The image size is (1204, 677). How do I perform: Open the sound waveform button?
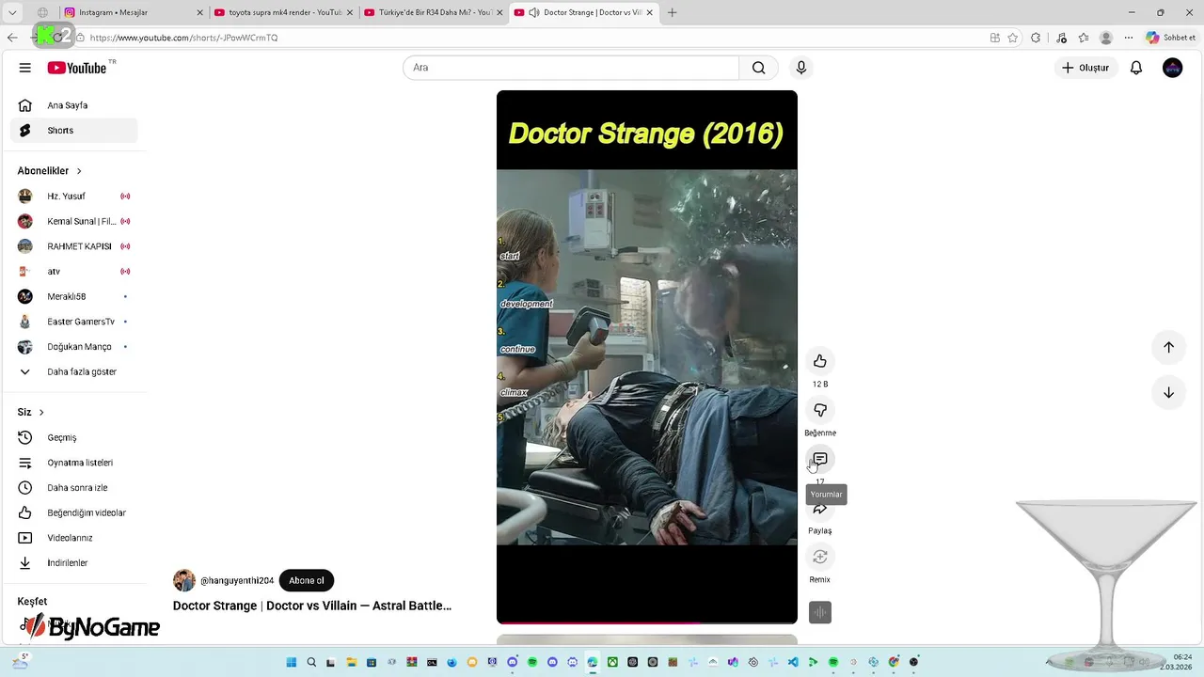(820, 612)
